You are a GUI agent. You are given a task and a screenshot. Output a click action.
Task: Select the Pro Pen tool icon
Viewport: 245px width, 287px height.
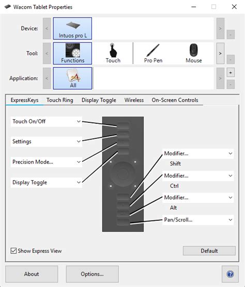pos(153,53)
